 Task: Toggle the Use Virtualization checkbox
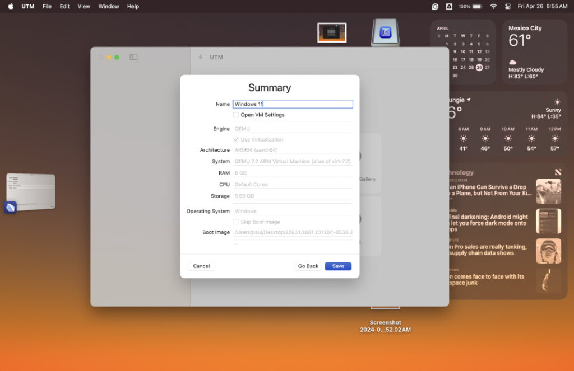[236, 139]
